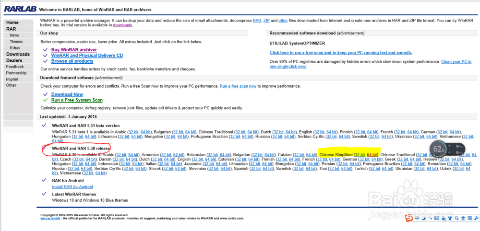Download 5.30 Catalan 32 bit version
The height and width of the screenshot is (231, 480).
(x=300, y=155)
